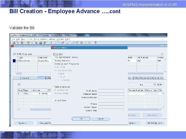Click the Zoom toolbar icon
Screen dimensions: 186x139
[x=77, y=43]
